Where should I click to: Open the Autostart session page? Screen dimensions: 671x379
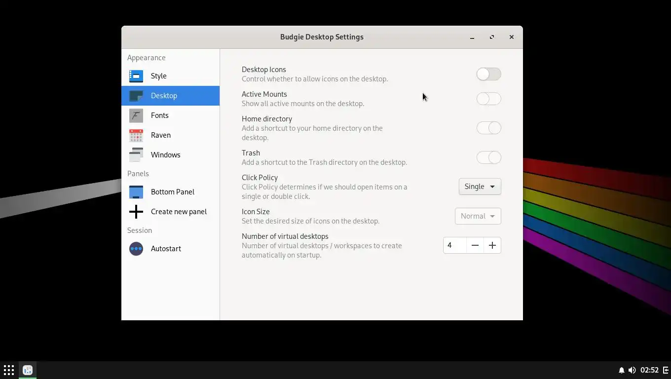170,249
